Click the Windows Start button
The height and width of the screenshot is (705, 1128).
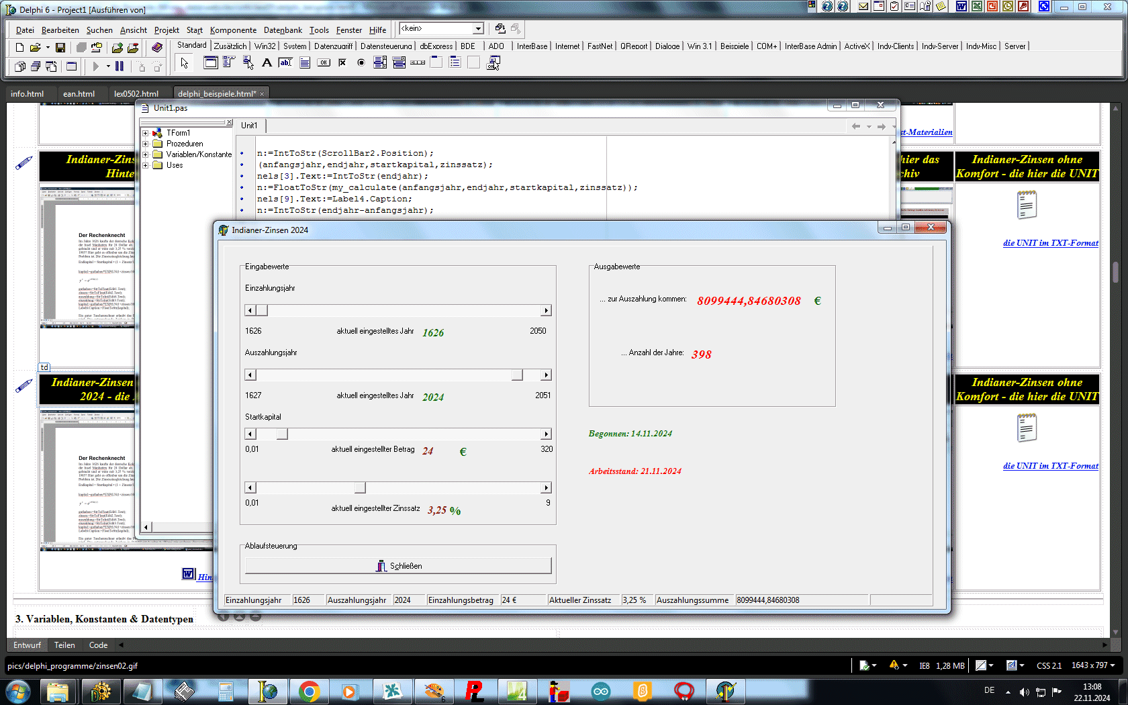pyautogui.click(x=18, y=691)
